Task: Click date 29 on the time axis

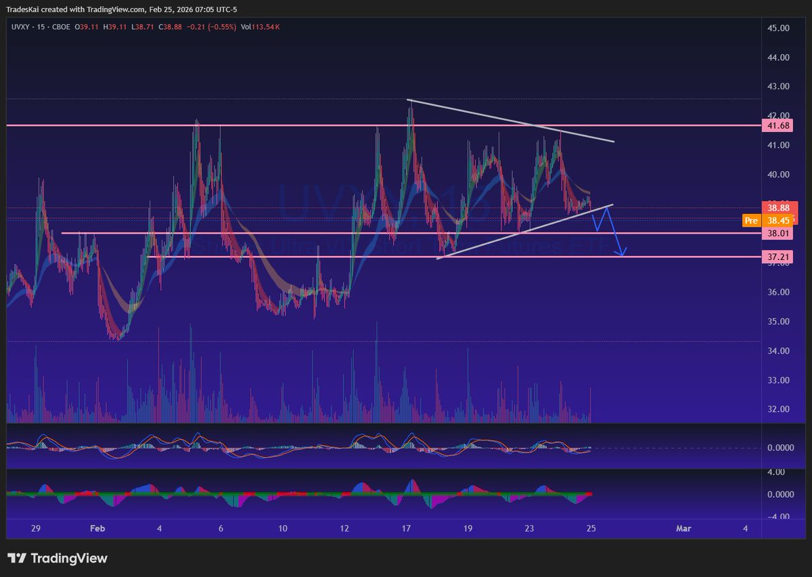Action: click(36, 528)
